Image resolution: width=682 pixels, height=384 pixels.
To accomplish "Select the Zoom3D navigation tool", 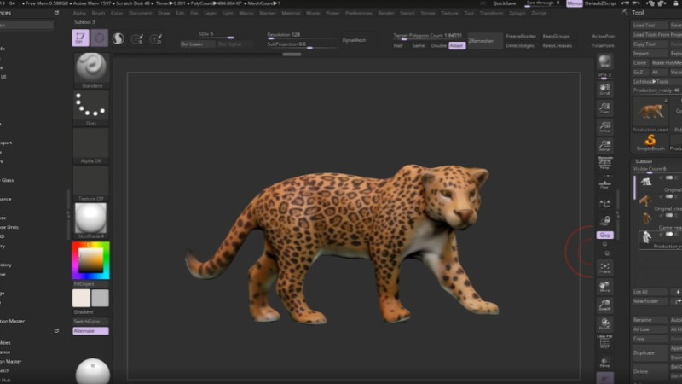I will pos(604,305).
